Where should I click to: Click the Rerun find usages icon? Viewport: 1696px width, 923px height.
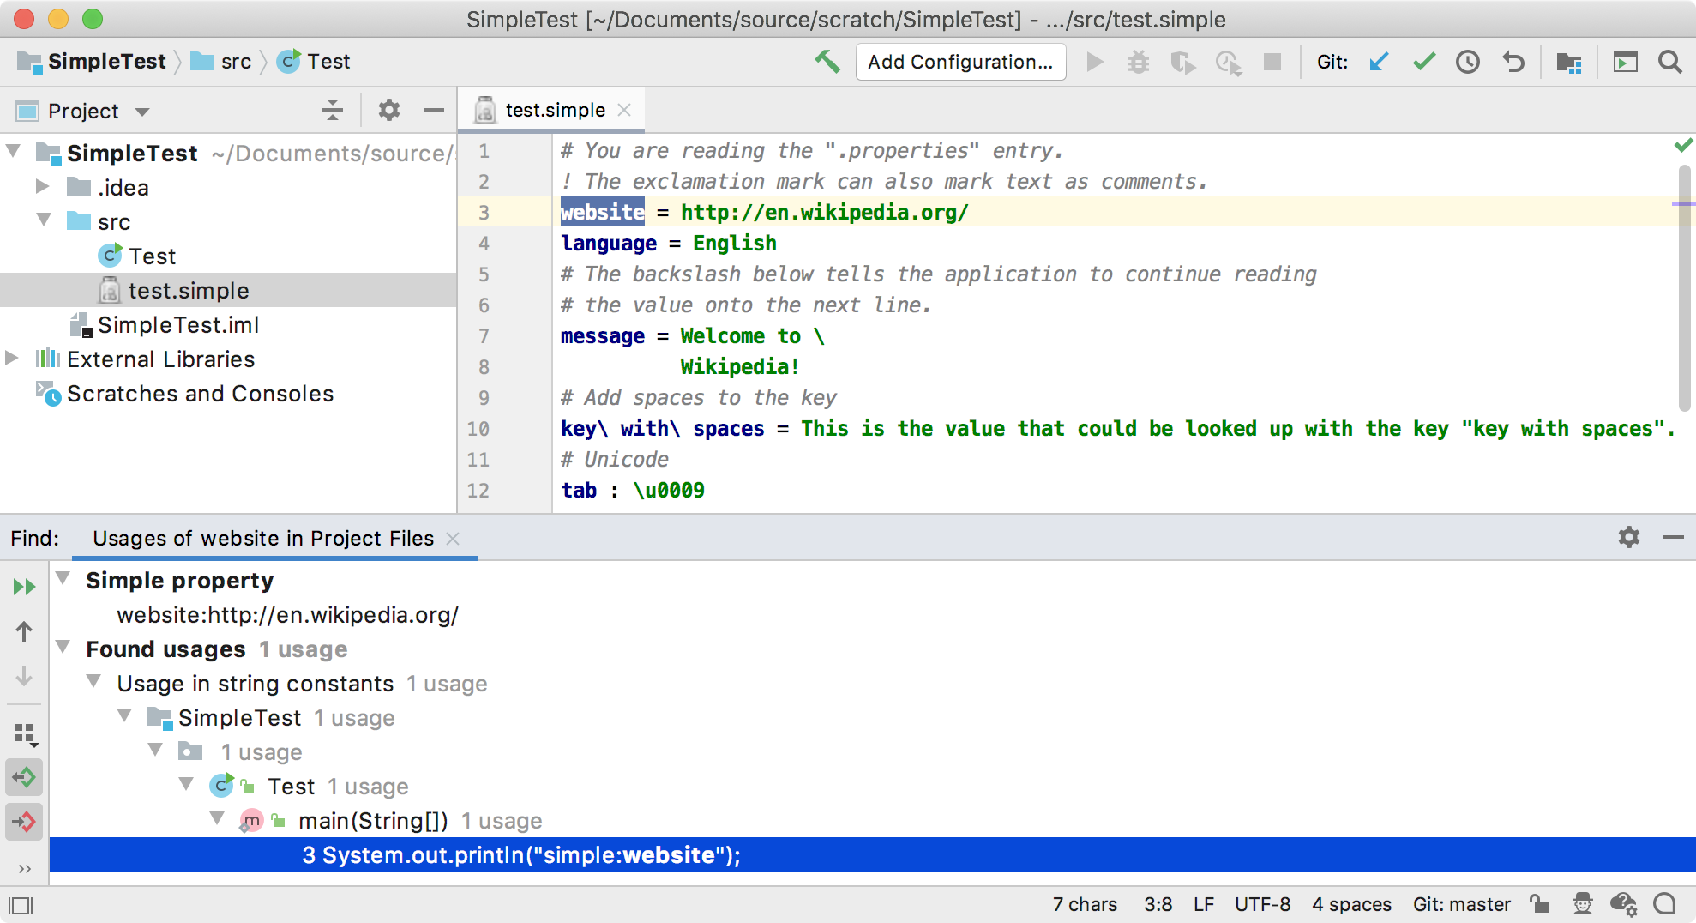coord(24,587)
